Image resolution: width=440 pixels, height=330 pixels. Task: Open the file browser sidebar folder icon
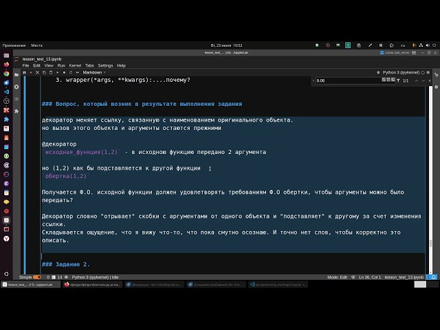click(16, 75)
